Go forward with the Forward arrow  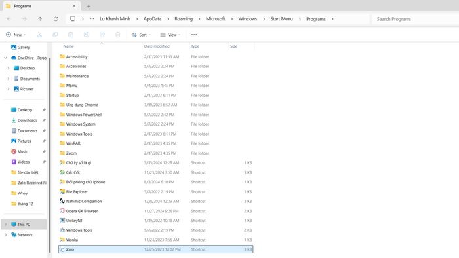tap(25, 19)
